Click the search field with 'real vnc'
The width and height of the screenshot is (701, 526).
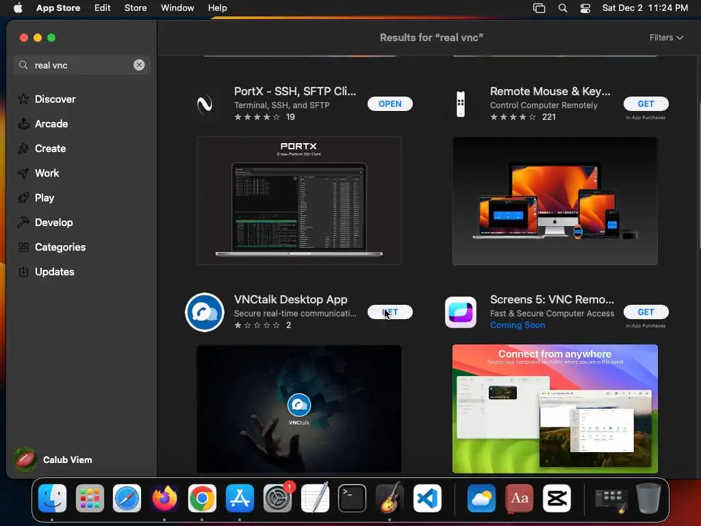click(81, 65)
